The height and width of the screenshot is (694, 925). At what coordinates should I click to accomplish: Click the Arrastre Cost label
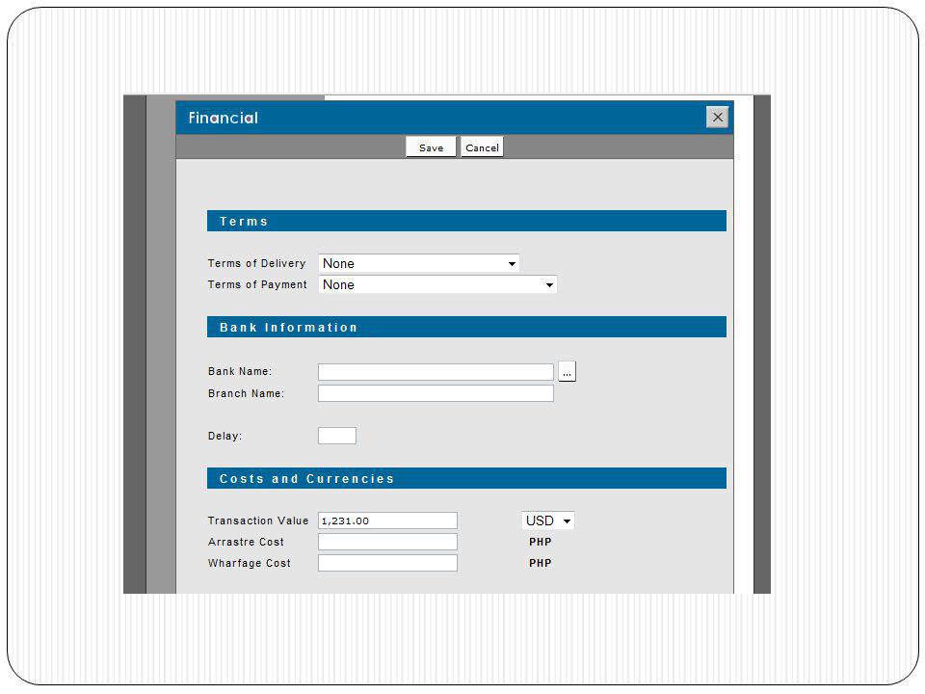click(x=246, y=542)
